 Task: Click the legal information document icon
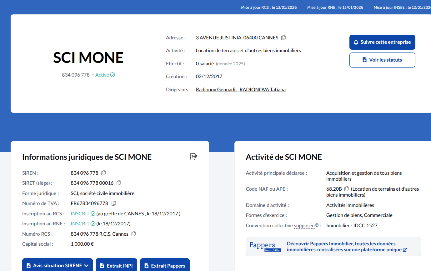[193, 157]
